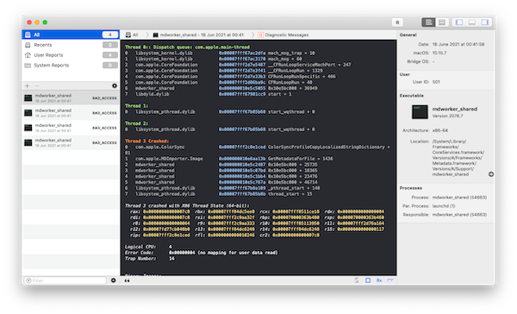Click the Version 2076.7 text
This screenshot has height=314, width=517.
(x=448, y=116)
